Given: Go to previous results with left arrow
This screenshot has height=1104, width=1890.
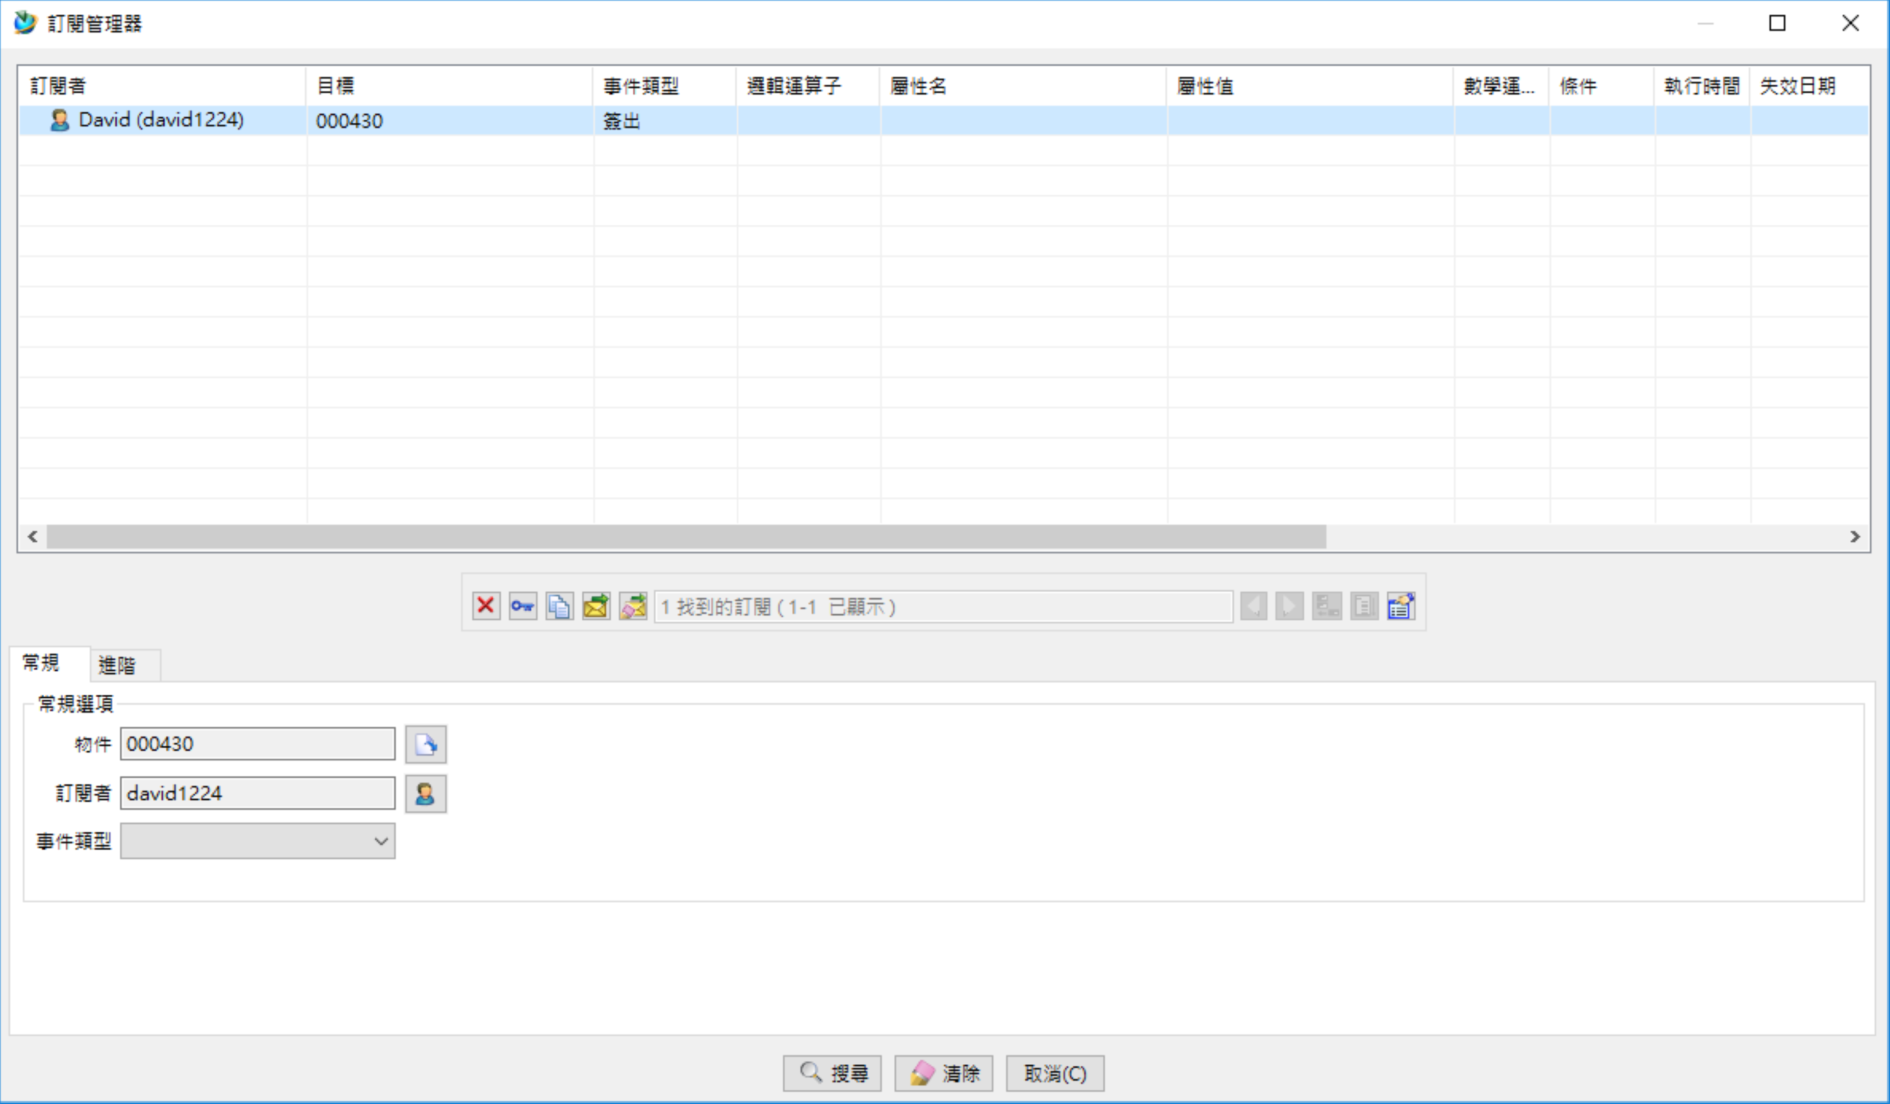Looking at the screenshot, I should 1253,606.
